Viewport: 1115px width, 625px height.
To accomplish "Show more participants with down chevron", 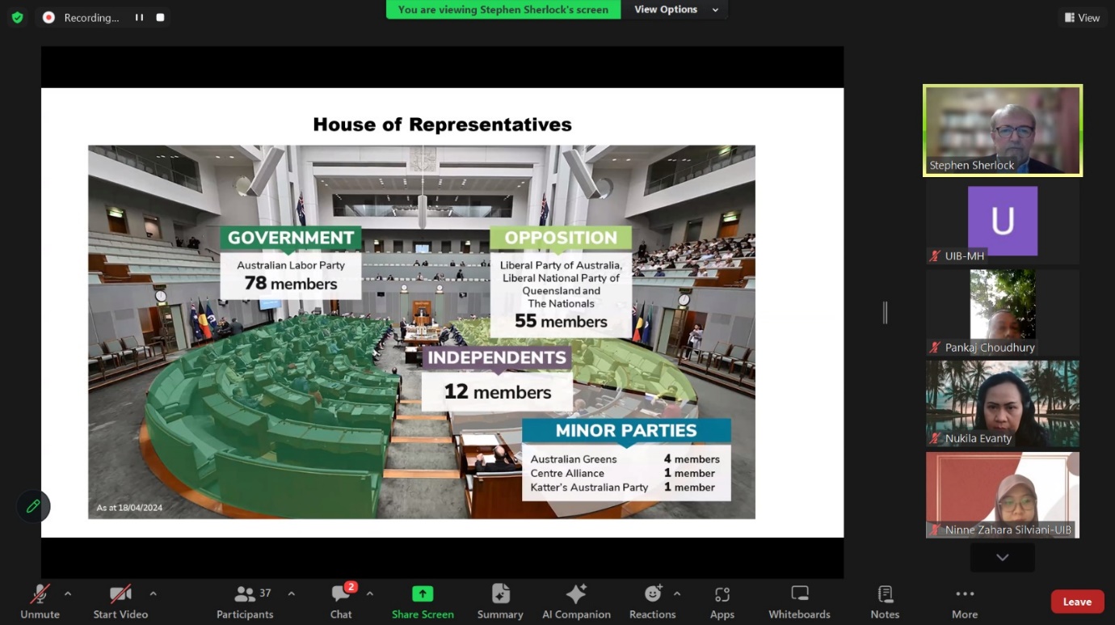I will pos(1002,557).
